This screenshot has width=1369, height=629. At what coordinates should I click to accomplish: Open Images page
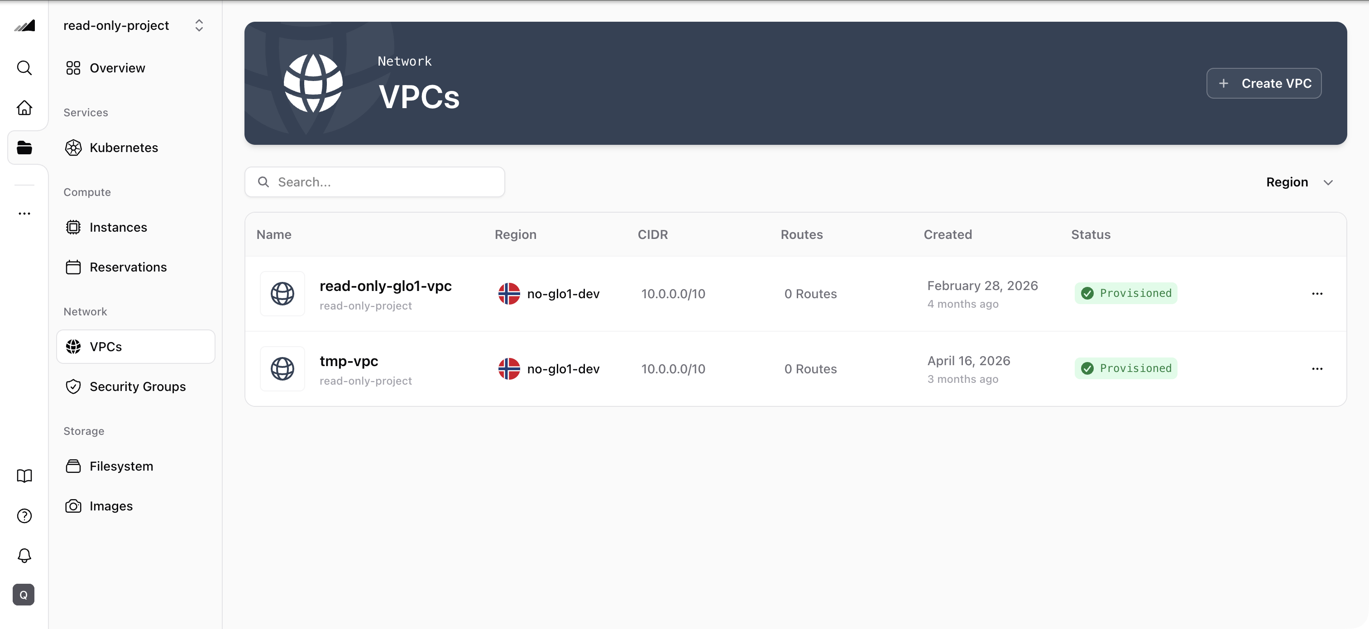(x=136, y=506)
